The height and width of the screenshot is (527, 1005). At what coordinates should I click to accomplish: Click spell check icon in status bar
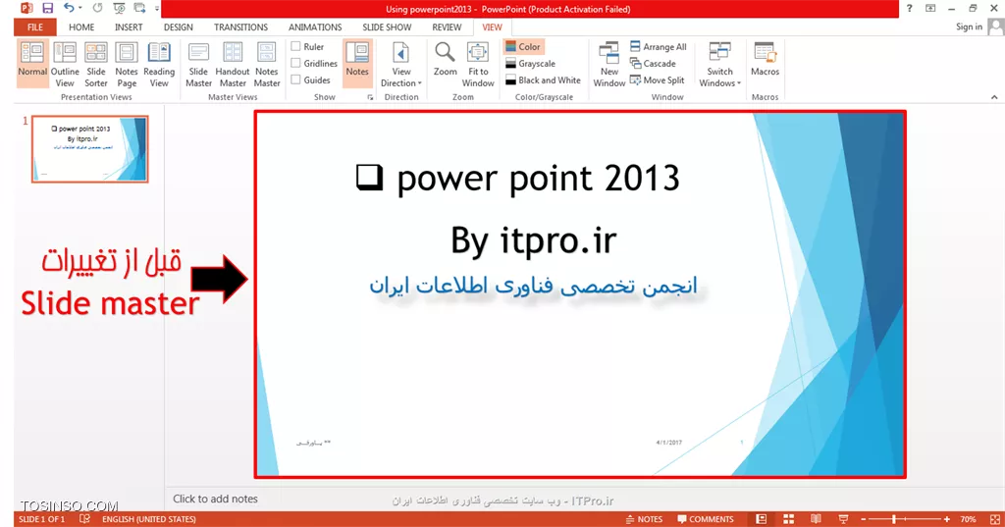pyautogui.click(x=84, y=519)
